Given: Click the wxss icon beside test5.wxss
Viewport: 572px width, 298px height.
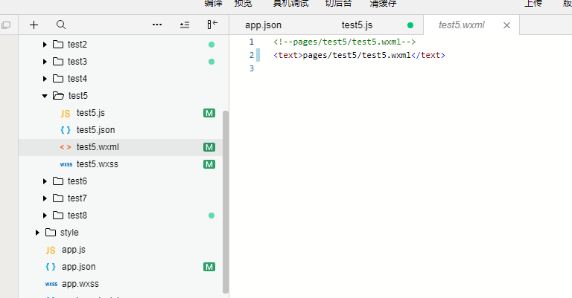Looking at the screenshot, I should [66, 164].
